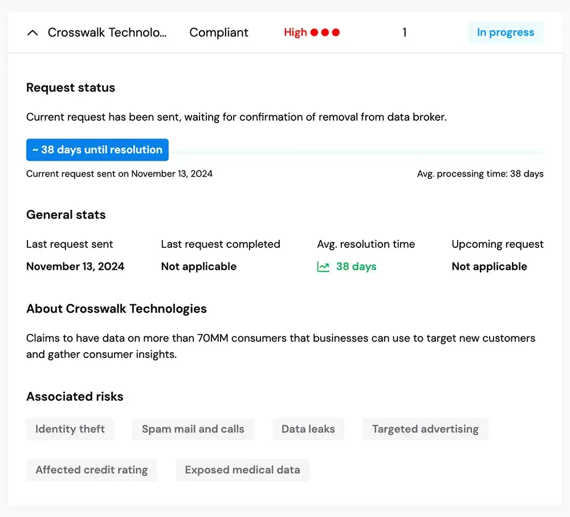Click Not applicable under Upcoming request
Viewport: 570px width, 517px height.
click(489, 267)
